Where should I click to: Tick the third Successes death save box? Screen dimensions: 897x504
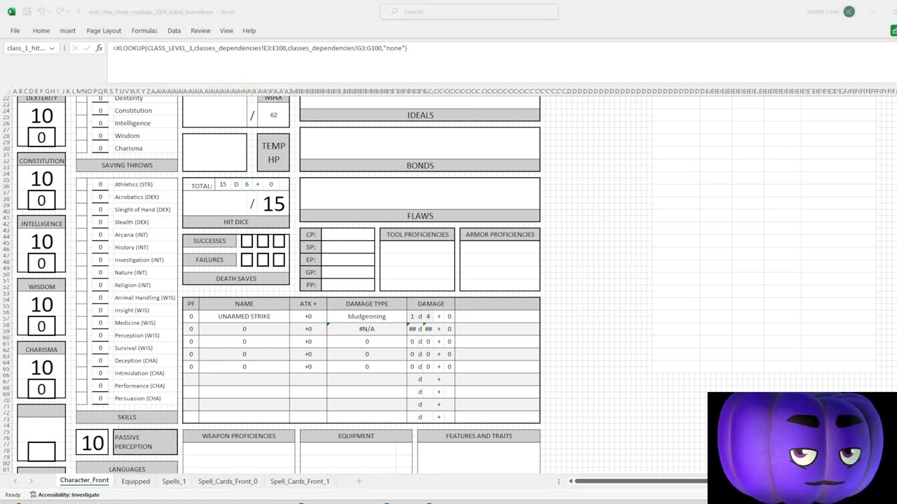pos(279,241)
